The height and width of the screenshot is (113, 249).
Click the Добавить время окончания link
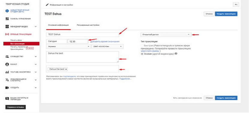(105, 41)
